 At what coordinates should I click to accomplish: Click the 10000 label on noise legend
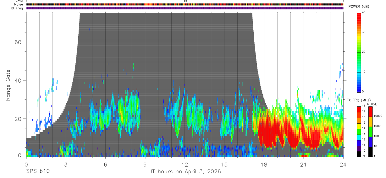pyautogui.click(x=378, y=116)
